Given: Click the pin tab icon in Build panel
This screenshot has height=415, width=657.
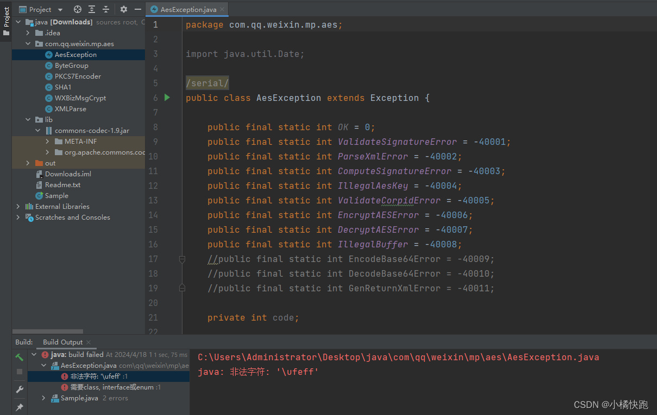Looking at the screenshot, I should click(x=20, y=407).
